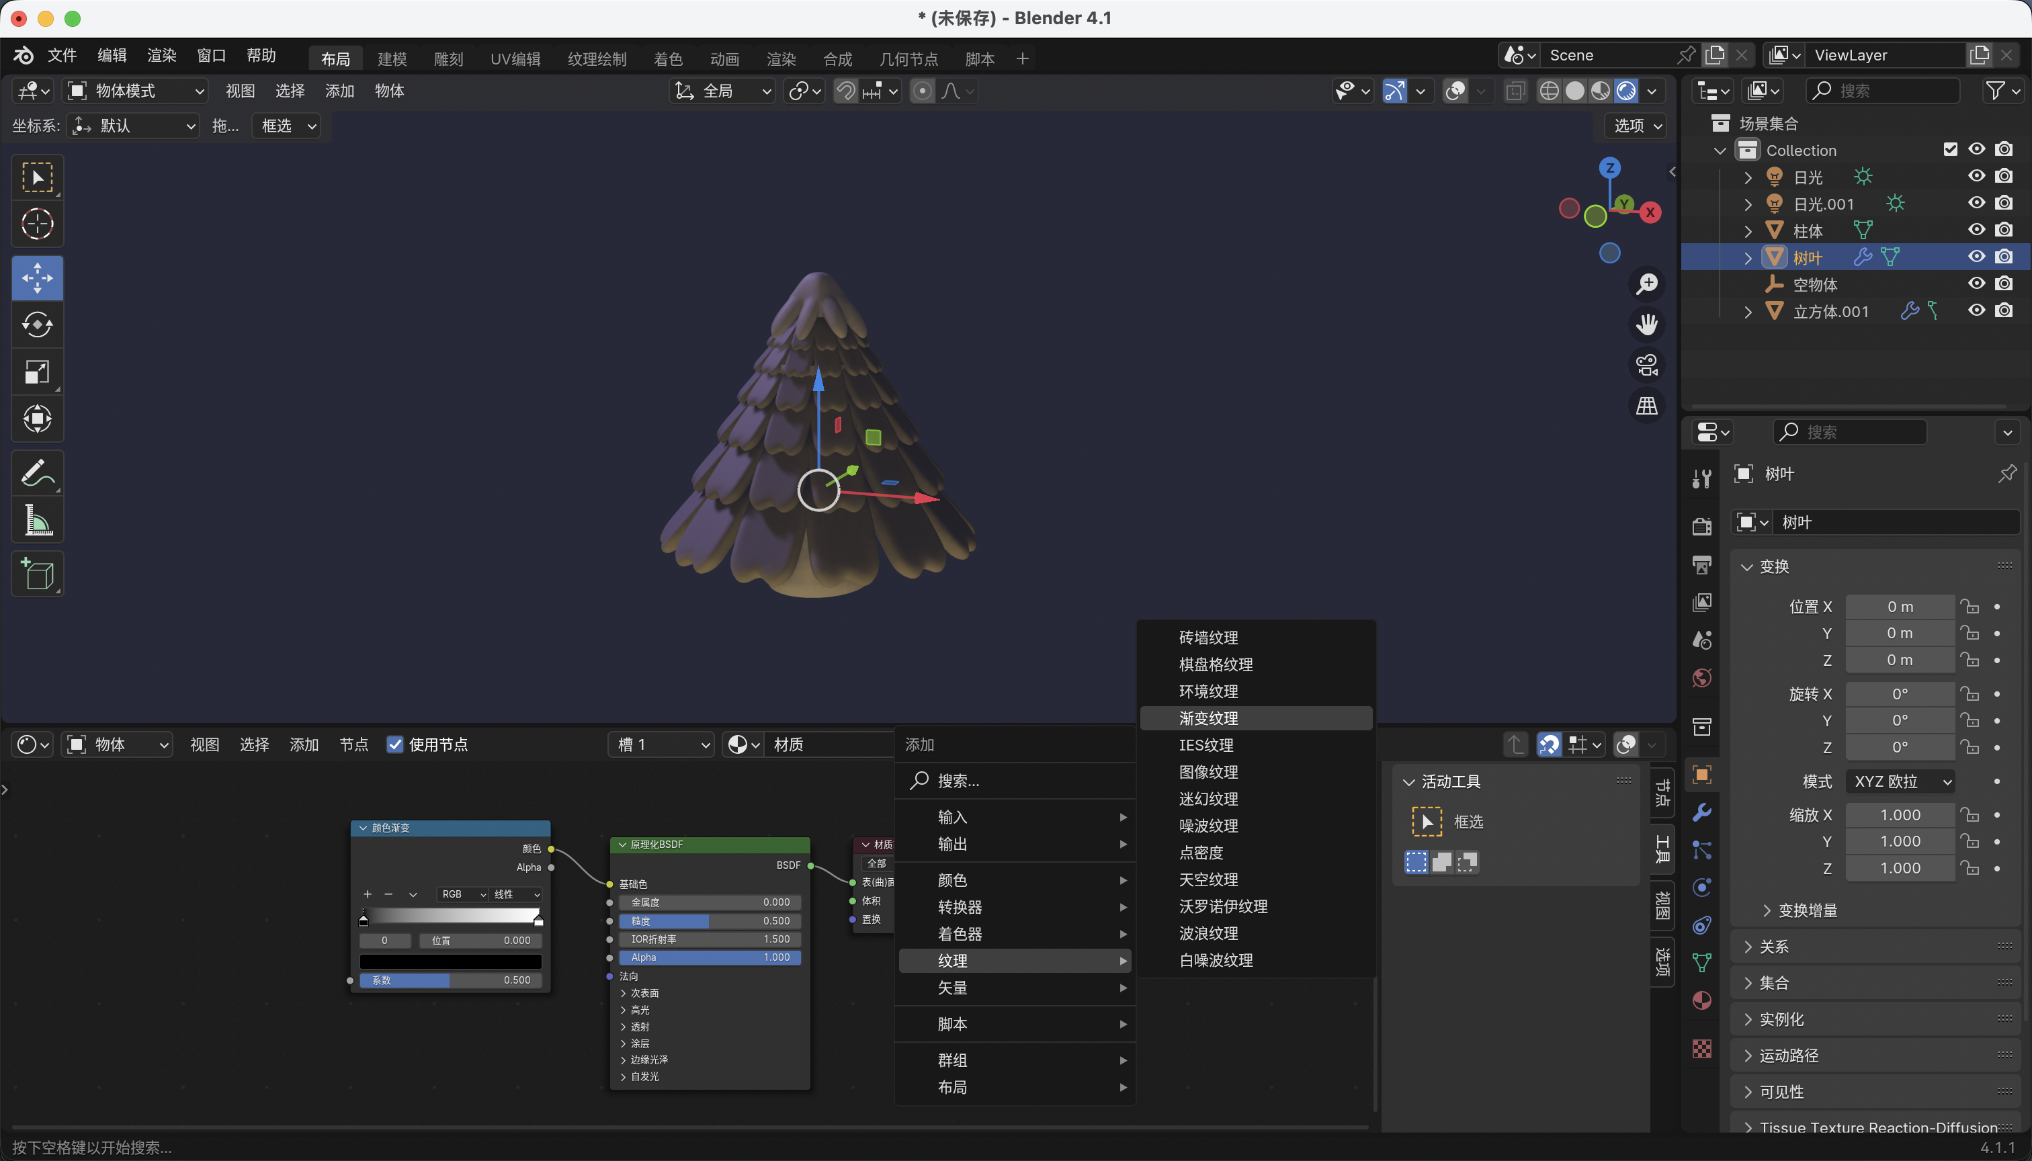
Task: Select the 3D cursor tool
Action: tap(37, 224)
